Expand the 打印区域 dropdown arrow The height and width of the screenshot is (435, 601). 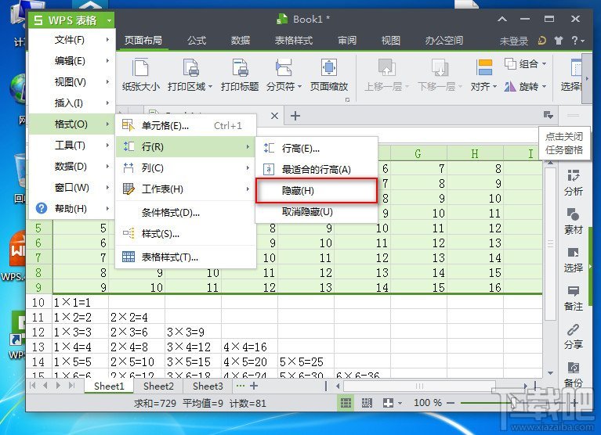point(211,87)
